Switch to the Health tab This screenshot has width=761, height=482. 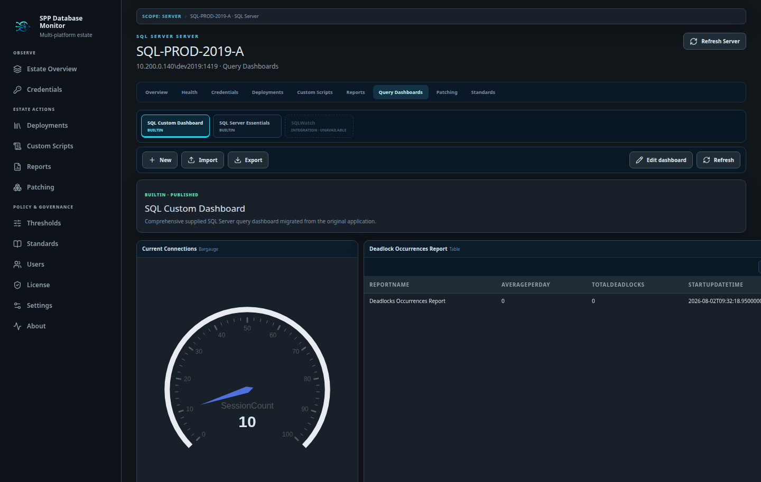[x=189, y=92]
